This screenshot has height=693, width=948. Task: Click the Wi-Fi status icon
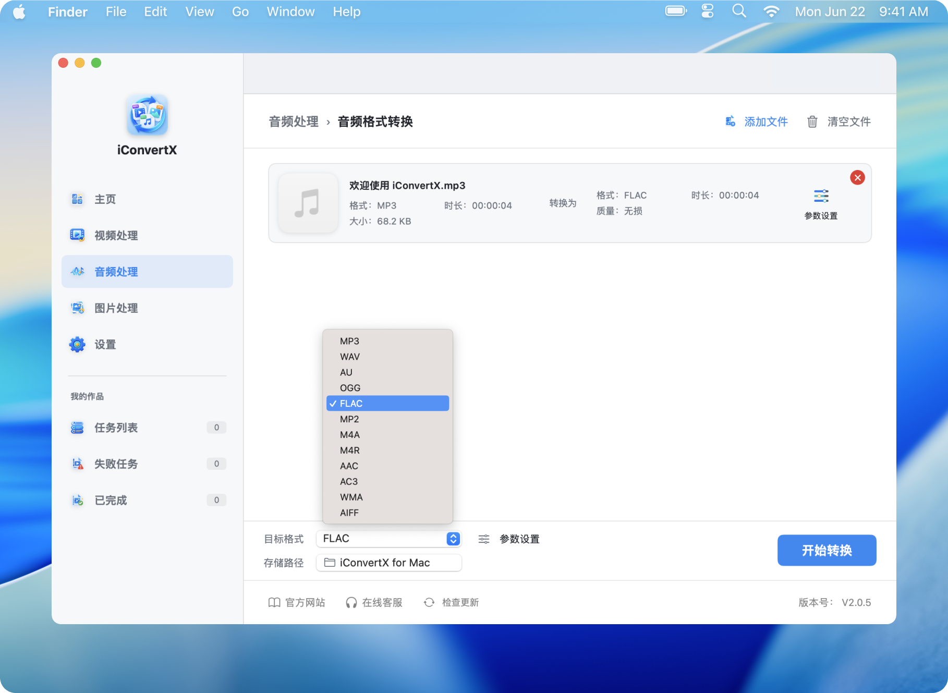coord(771,11)
